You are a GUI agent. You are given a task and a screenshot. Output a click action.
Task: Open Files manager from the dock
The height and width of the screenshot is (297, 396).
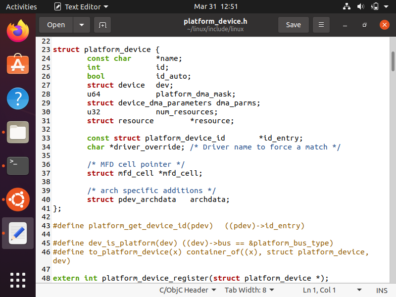pyautogui.click(x=17, y=132)
